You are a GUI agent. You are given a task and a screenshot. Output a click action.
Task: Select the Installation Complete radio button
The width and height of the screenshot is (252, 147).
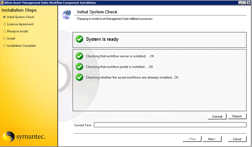click(x=4, y=46)
